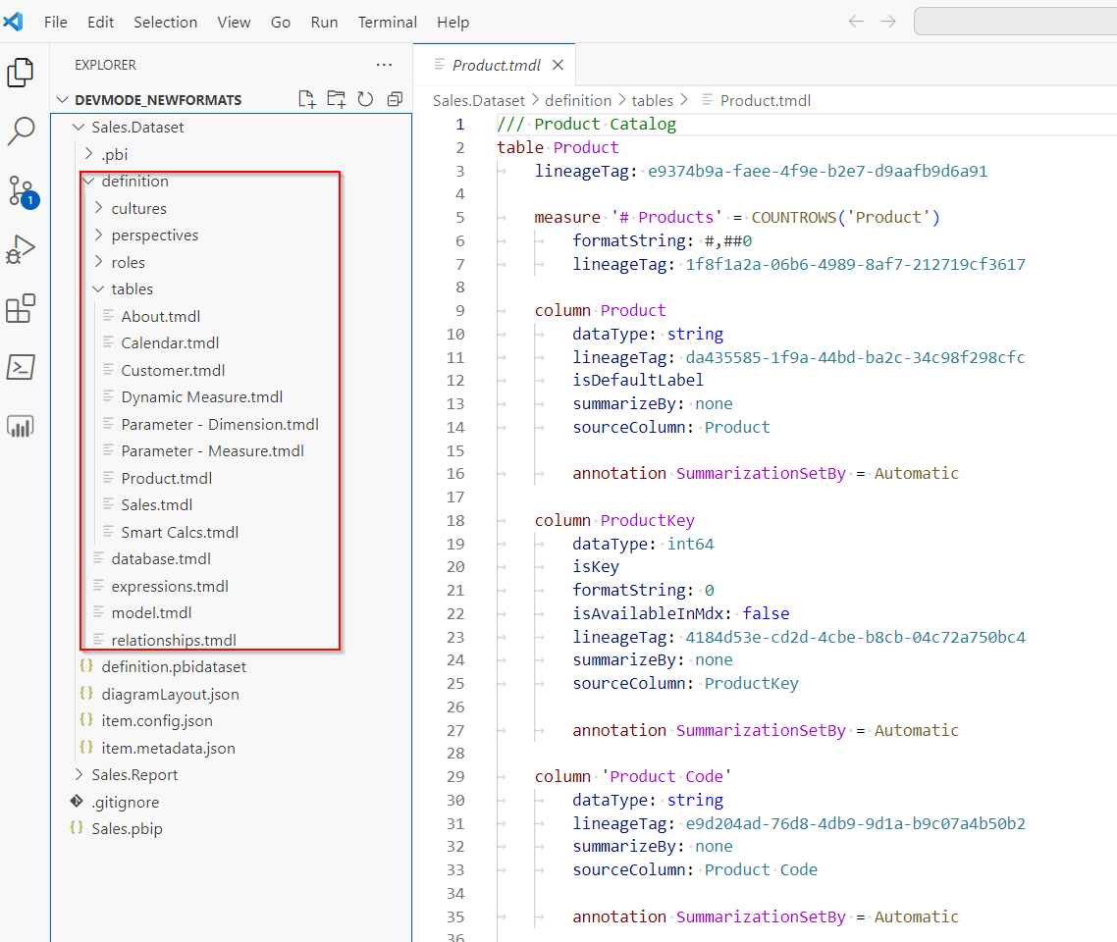Click Sales.Dataset in the breadcrumb
The height and width of the screenshot is (942, 1117).
[480, 99]
